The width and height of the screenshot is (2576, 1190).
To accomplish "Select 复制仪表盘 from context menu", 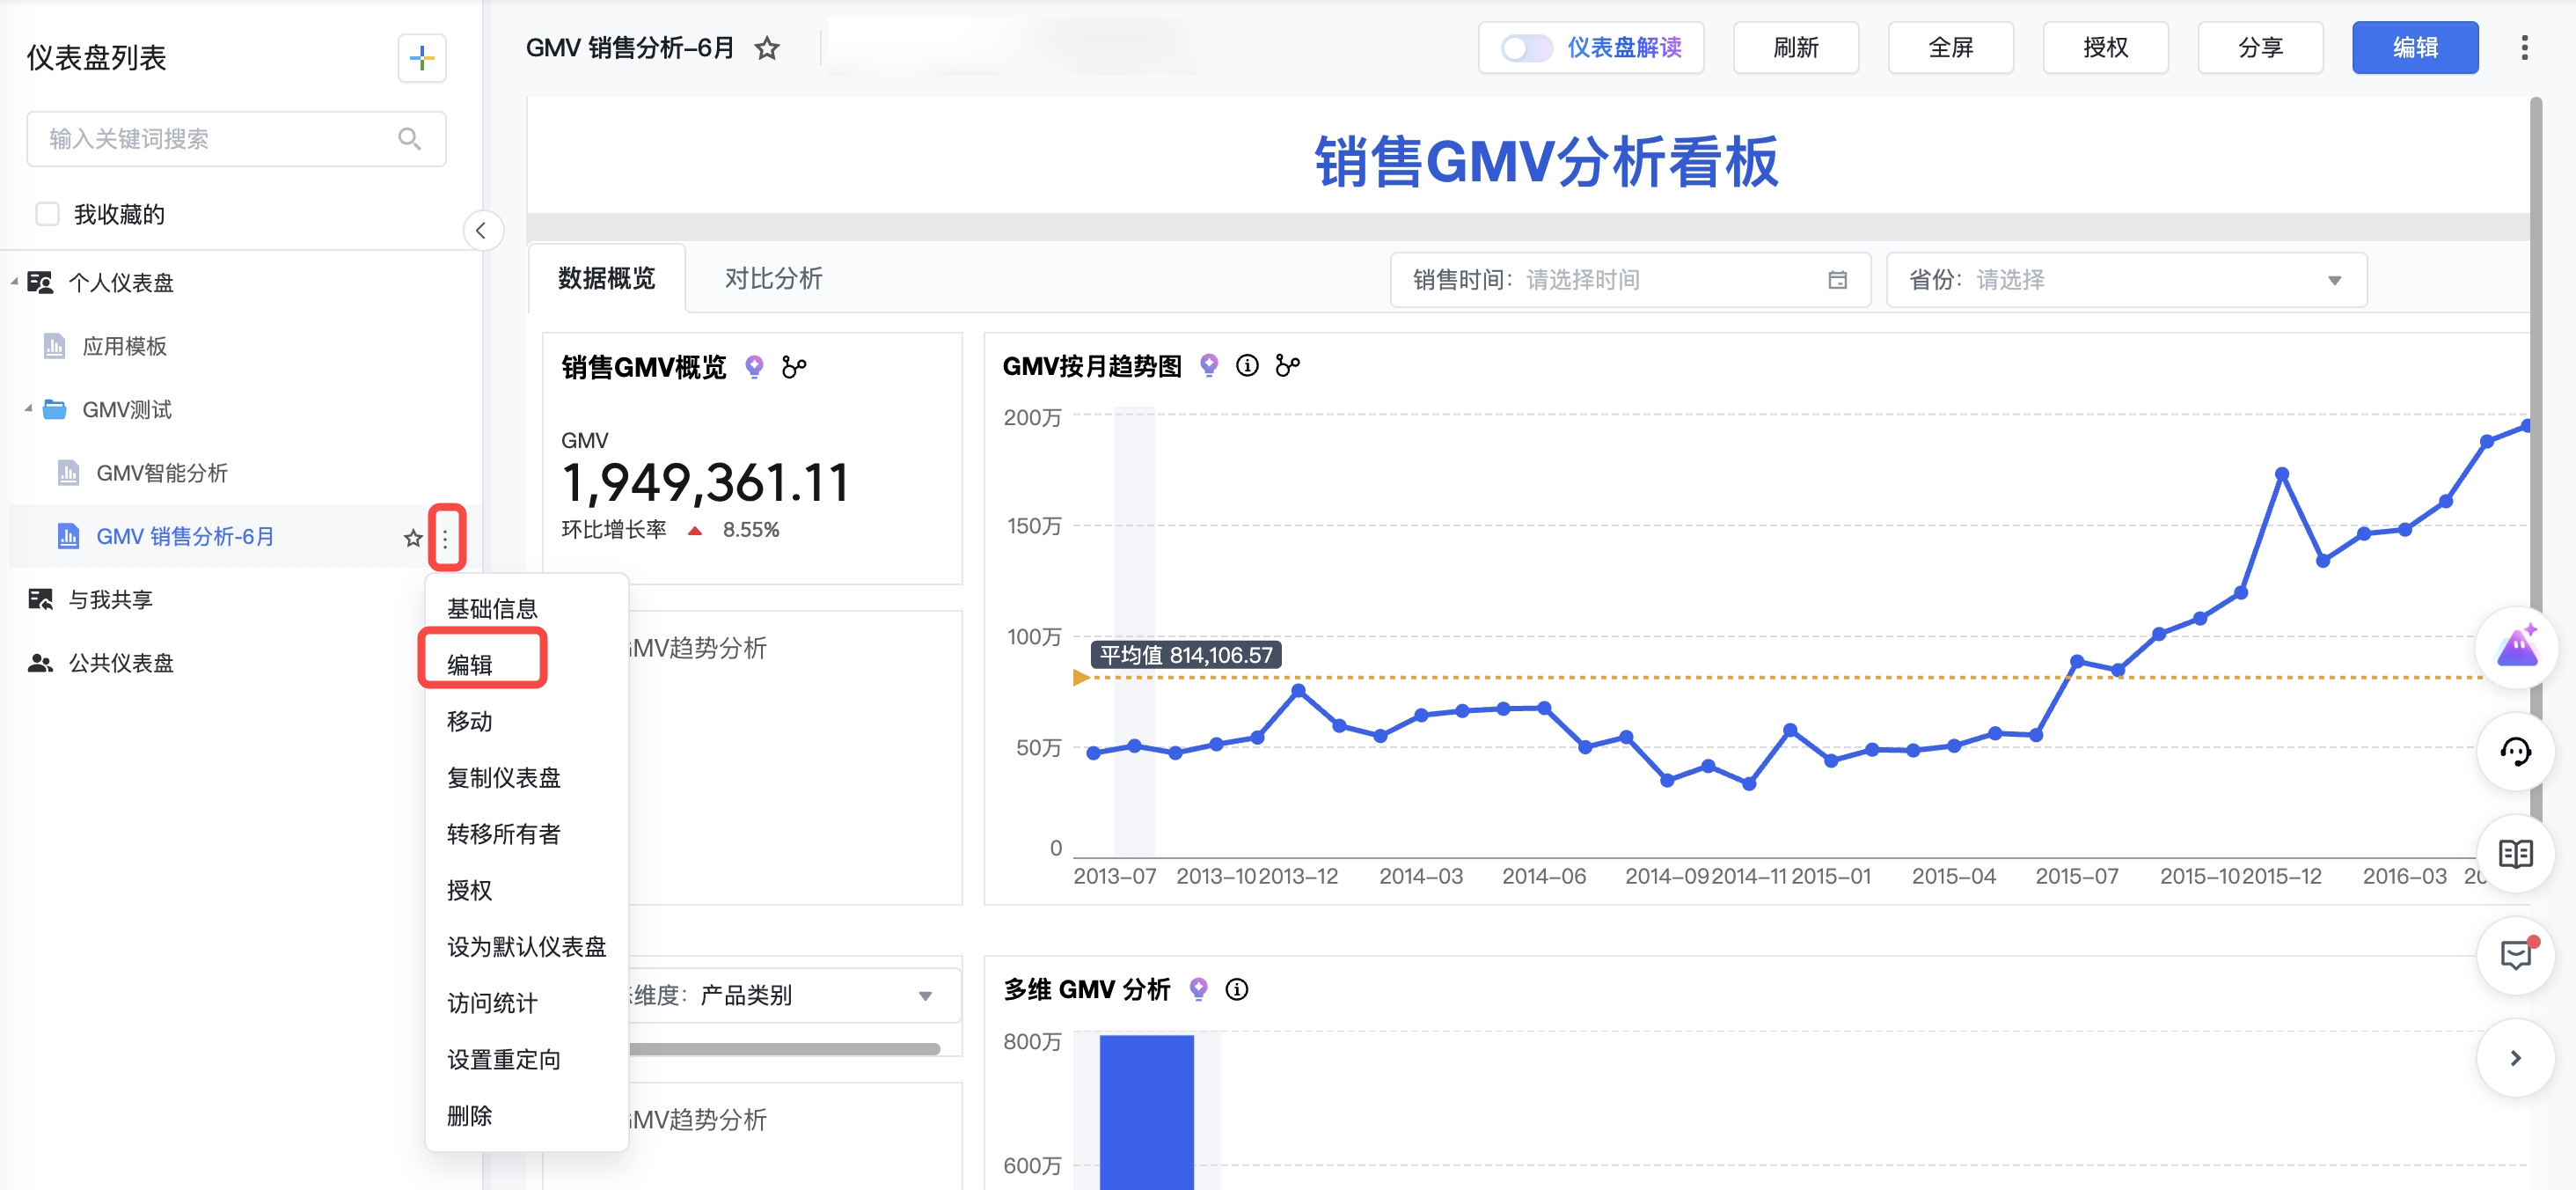I will (x=503, y=778).
